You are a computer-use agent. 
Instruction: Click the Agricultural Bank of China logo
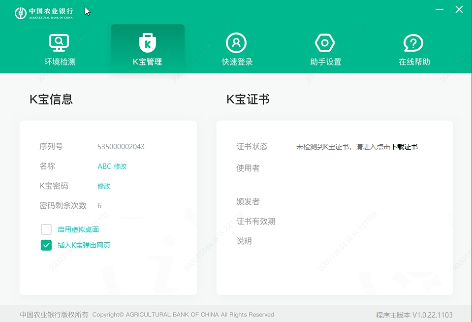coord(44,13)
